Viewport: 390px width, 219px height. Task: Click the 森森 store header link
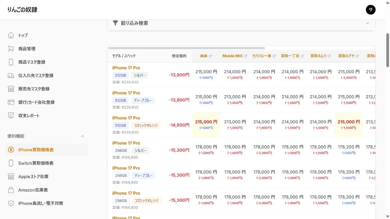(x=203, y=56)
